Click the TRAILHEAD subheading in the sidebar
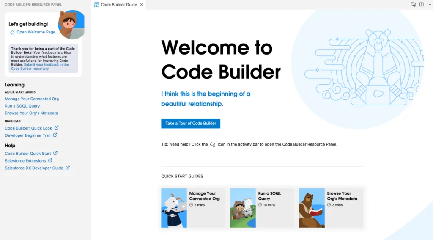433x240 pixels. point(13,121)
